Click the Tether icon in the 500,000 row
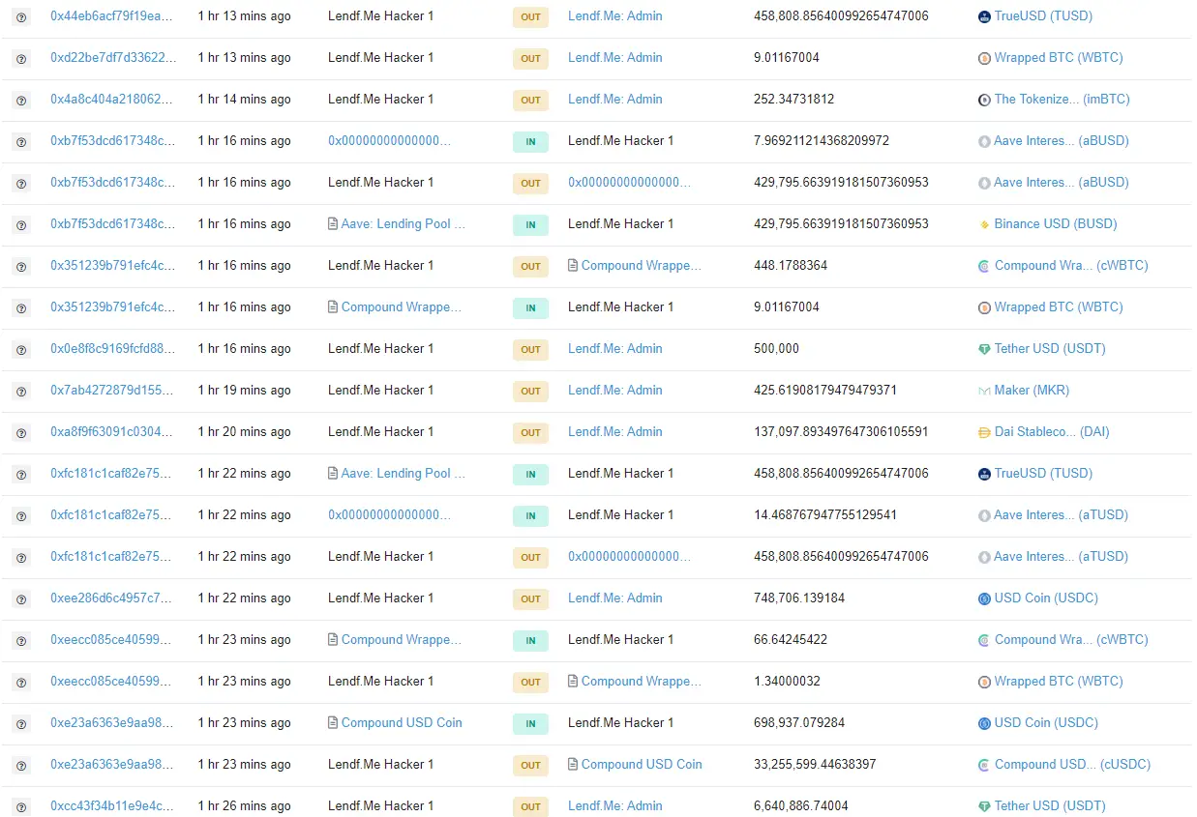 (x=985, y=349)
